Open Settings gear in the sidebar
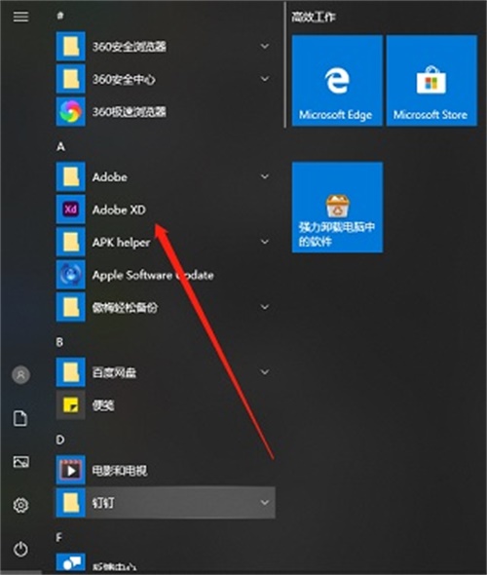Image resolution: width=487 pixels, height=575 pixels. click(x=20, y=506)
